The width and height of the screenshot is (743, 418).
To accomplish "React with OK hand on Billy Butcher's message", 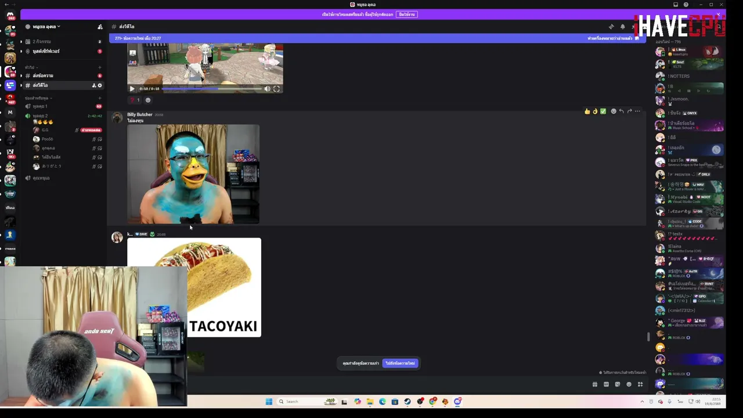I will (x=595, y=111).
